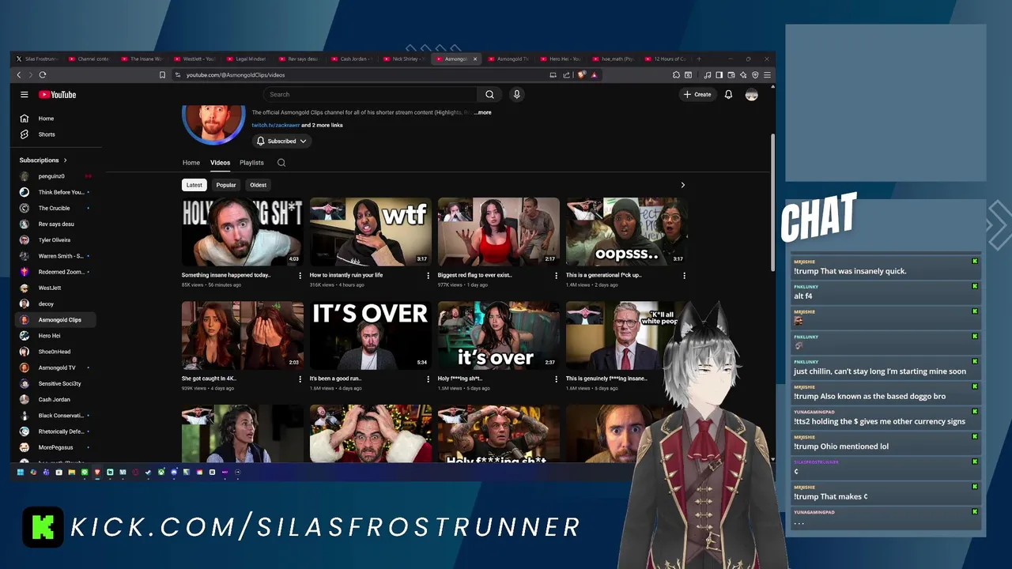This screenshot has height=569, width=1012.
Task: Select the Popular sort chip
Action: 226,185
